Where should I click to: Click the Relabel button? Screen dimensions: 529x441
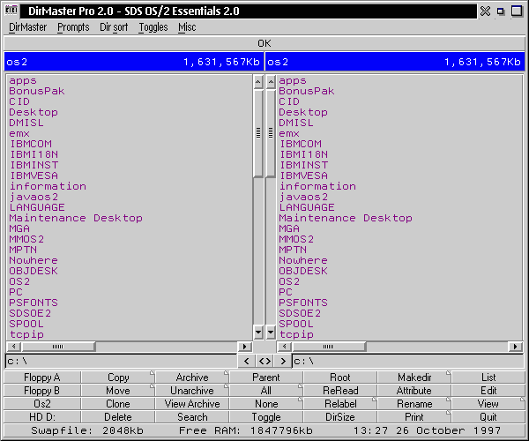pos(340,404)
